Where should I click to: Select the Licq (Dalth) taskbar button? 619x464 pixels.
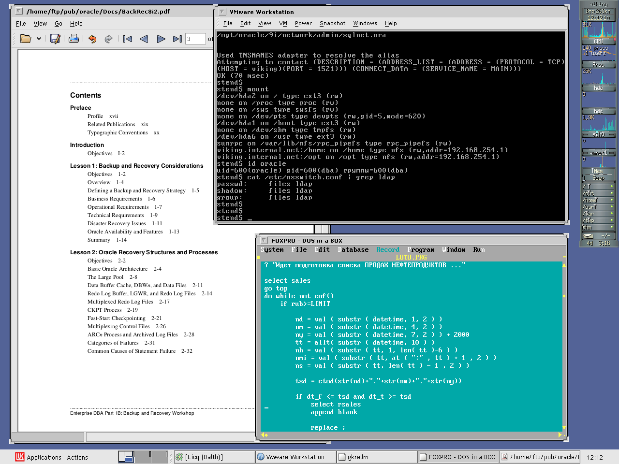pyautogui.click(x=214, y=457)
